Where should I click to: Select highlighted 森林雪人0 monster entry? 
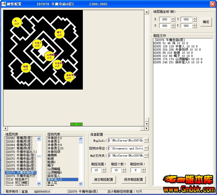point(63,179)
